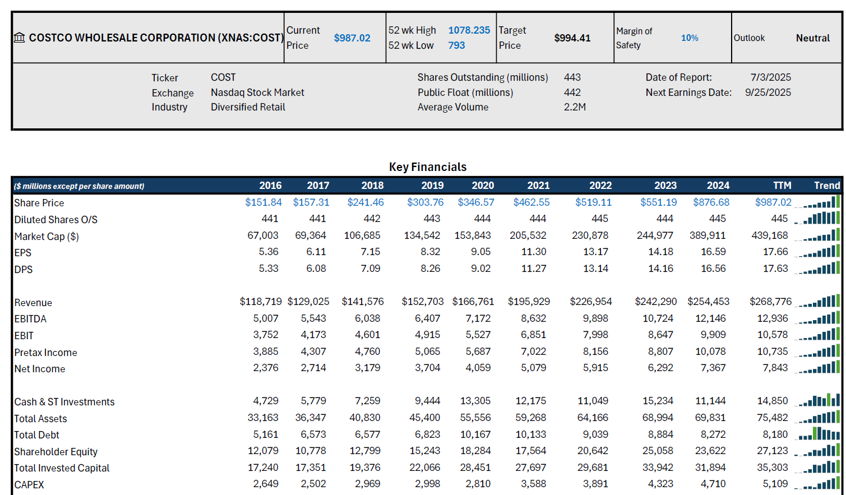Click the 2016 share price $151.84

[263, 202]
